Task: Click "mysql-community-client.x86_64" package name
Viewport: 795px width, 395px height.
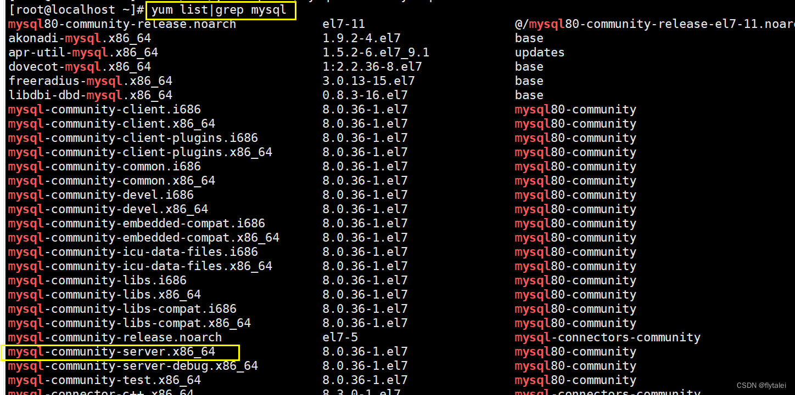Action: [111, 124]
